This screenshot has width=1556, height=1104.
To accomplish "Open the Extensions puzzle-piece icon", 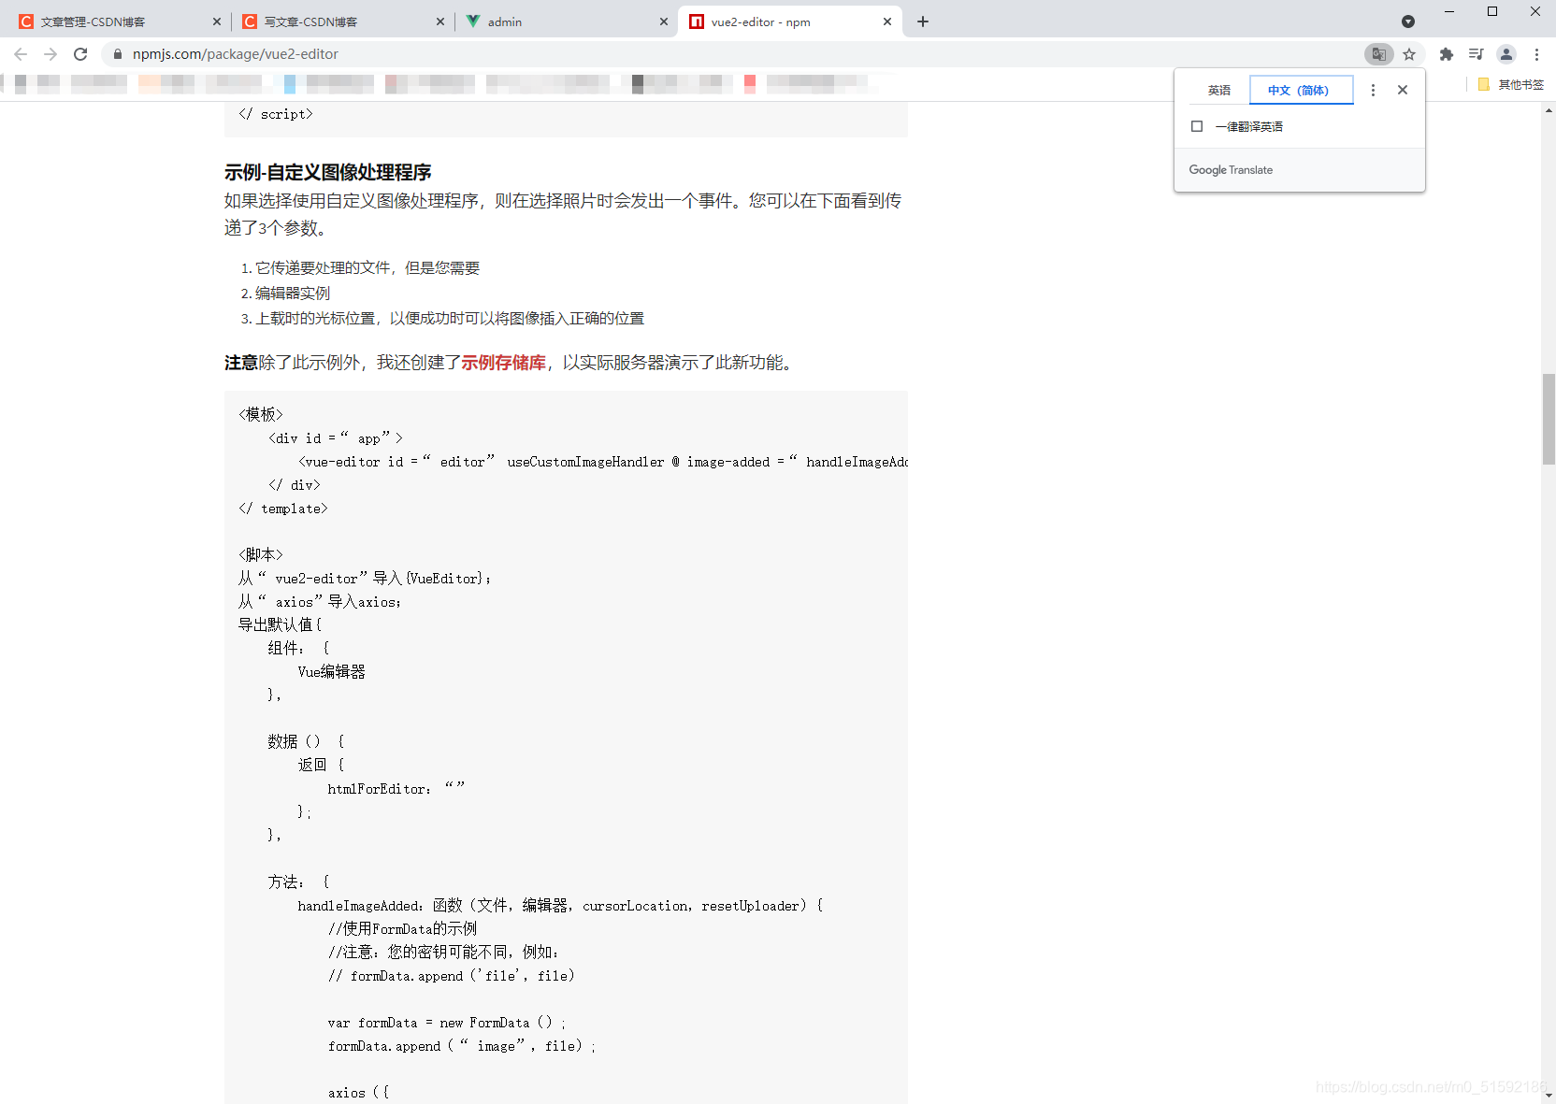I will [x=1446, y=53].
